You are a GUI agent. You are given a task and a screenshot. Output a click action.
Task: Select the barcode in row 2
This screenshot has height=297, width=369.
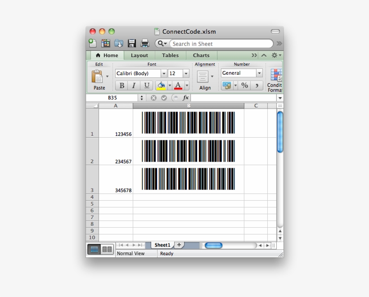(188, 151)
